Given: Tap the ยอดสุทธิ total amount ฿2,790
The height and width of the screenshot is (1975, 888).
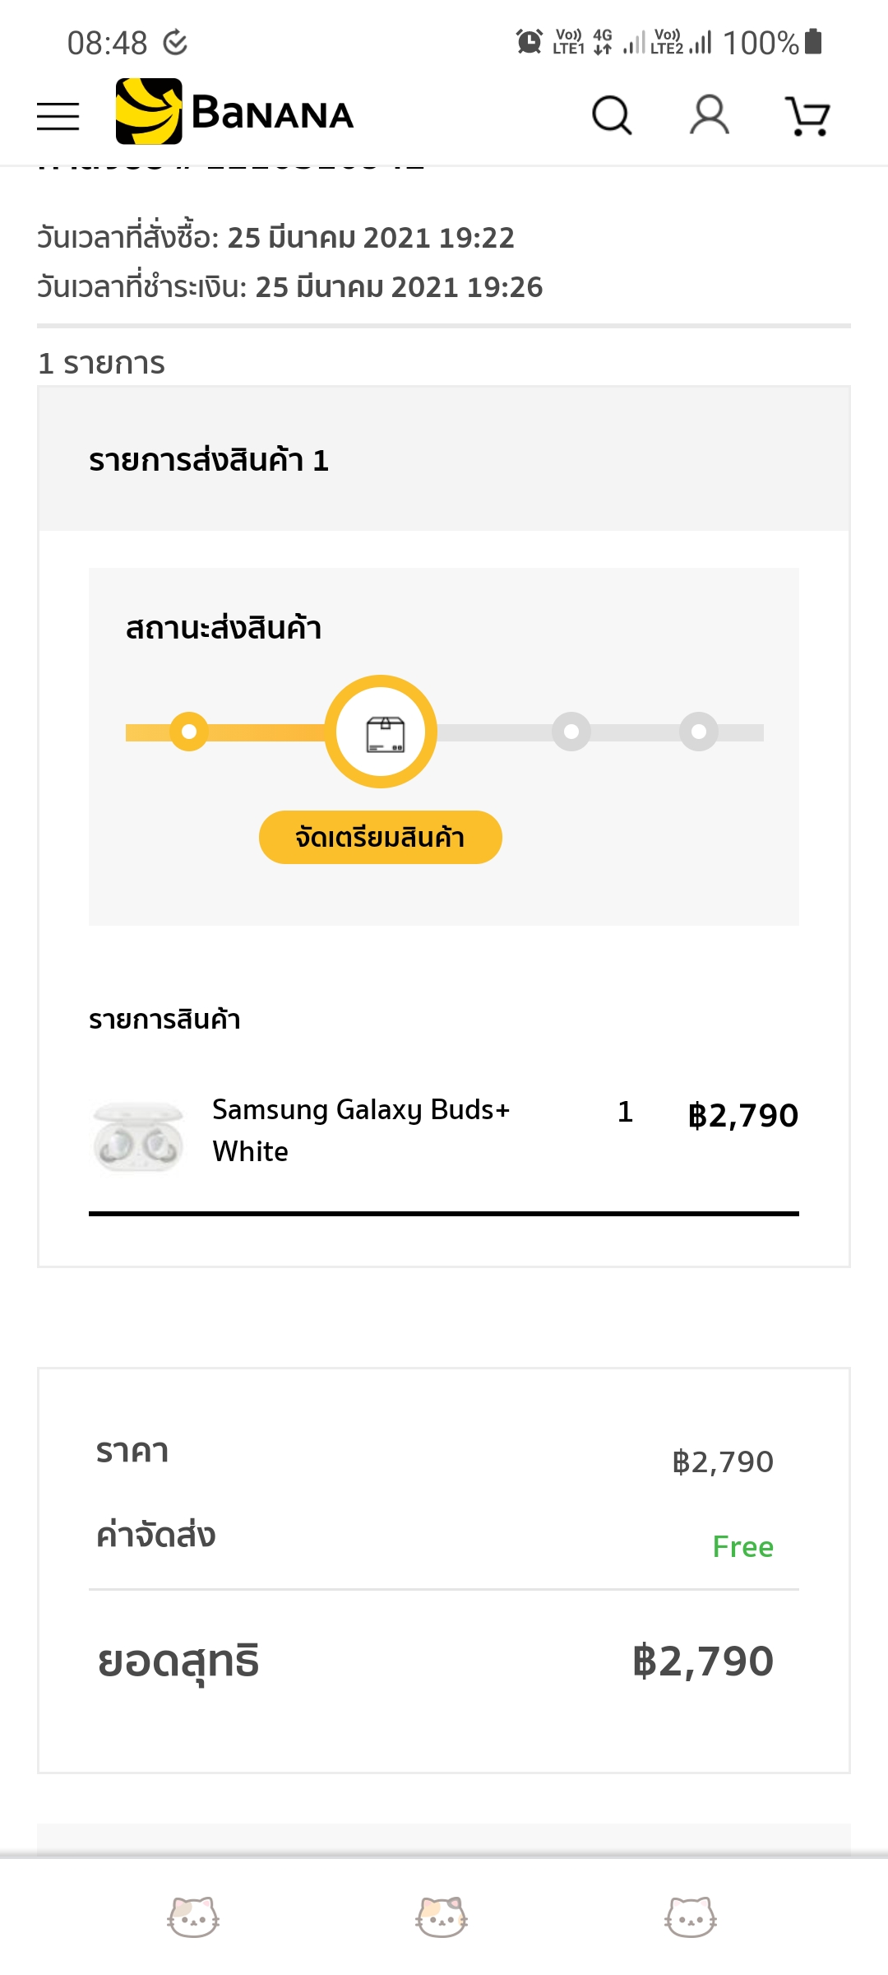Looking at the screenshot, I should click(x=703, y=1661).
